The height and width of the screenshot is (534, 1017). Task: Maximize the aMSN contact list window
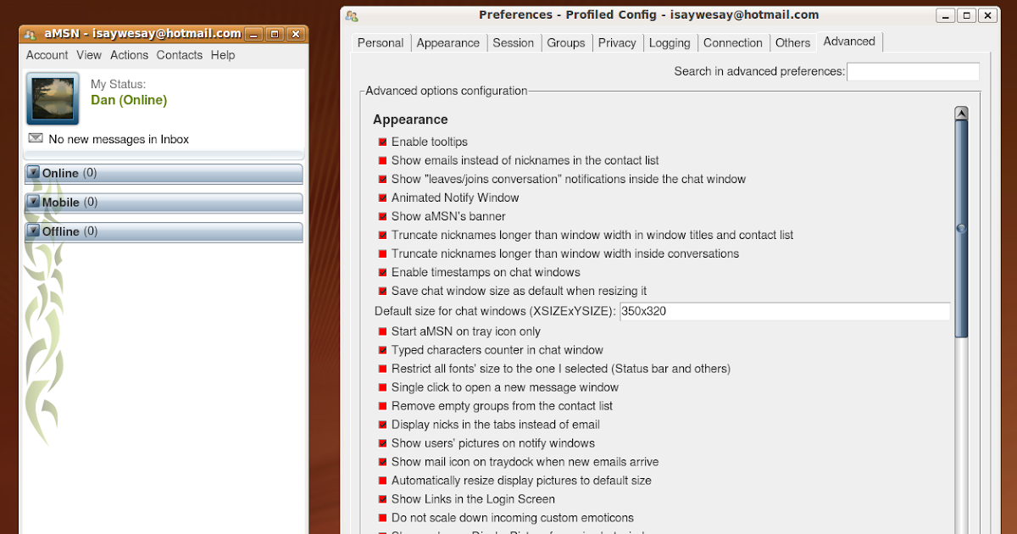pos(274,34)
